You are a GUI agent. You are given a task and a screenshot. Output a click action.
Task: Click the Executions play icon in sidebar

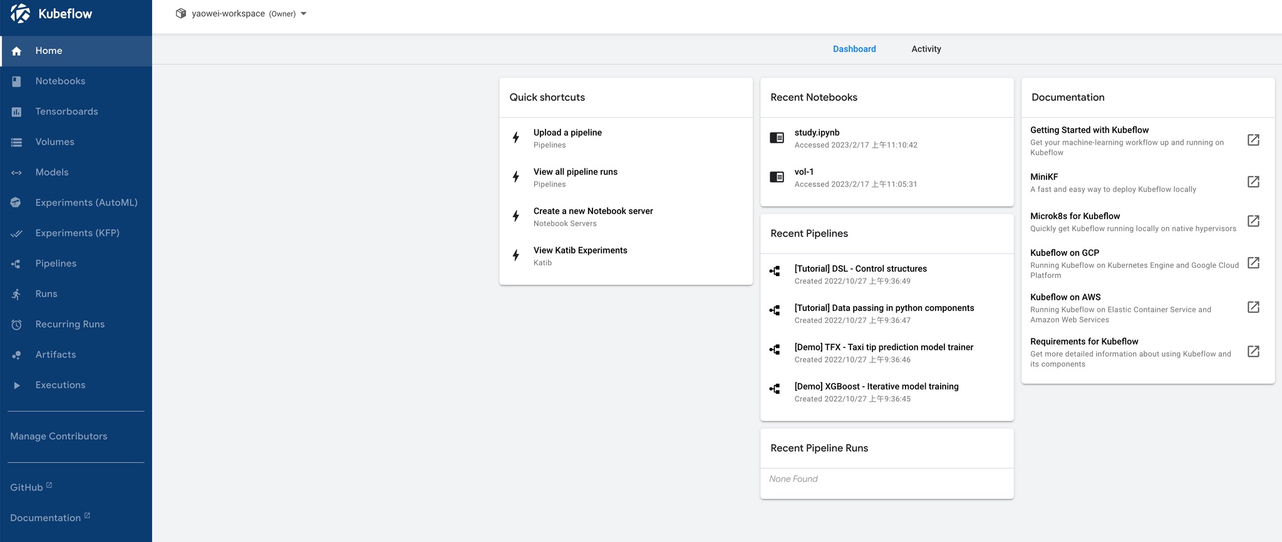click(x=16, y=386)
